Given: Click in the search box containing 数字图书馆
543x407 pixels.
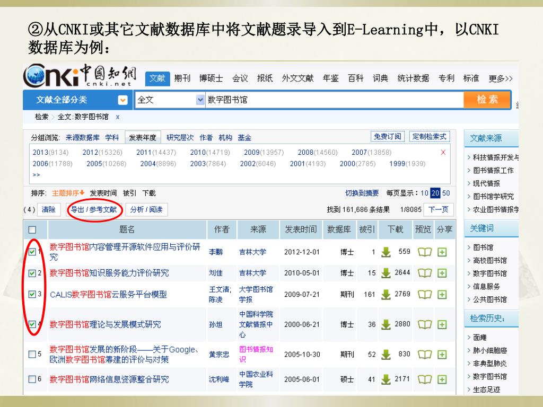Looking at the screenshot, I should [x=334, y=100].
